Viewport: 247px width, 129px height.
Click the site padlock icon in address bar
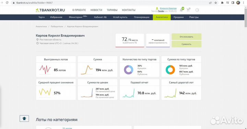point(13,3)
